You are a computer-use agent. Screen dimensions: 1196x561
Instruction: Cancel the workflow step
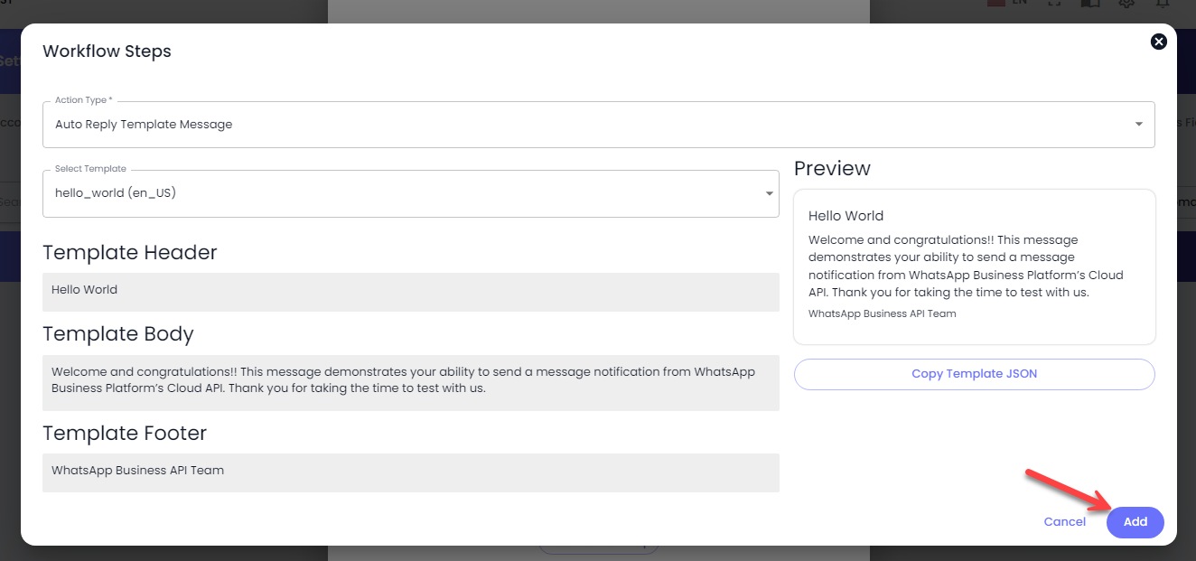click(1065, 522)
